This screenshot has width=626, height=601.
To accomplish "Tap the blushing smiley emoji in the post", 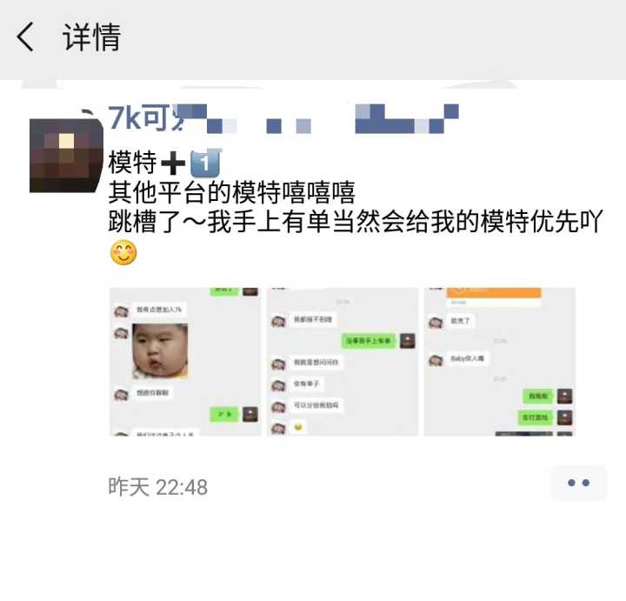I will click(x=123, y=252).
